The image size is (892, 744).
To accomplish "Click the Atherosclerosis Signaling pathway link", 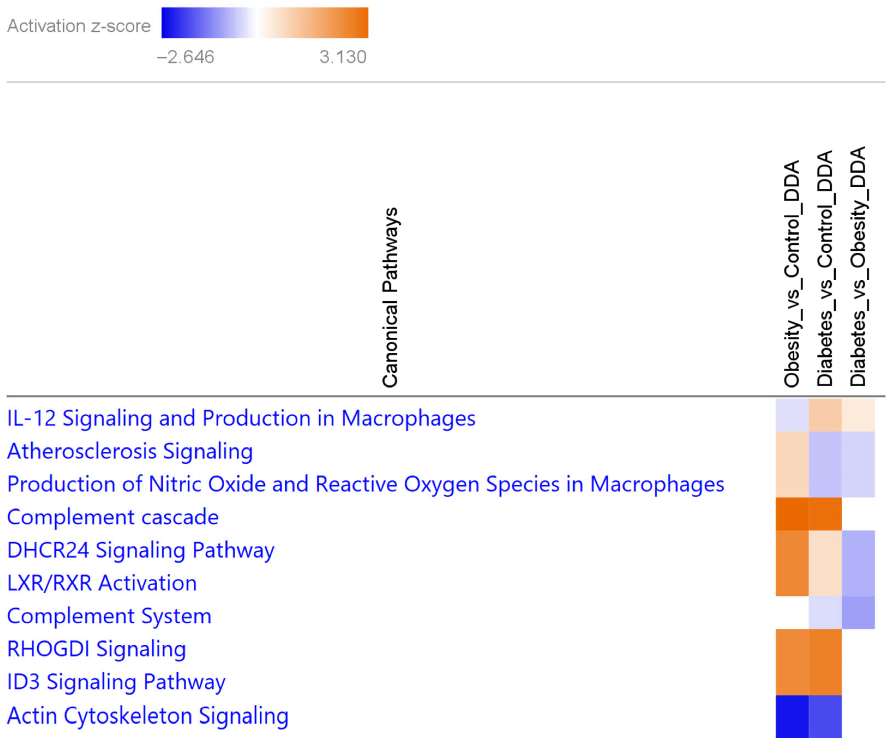I will (x=130, y=451).
